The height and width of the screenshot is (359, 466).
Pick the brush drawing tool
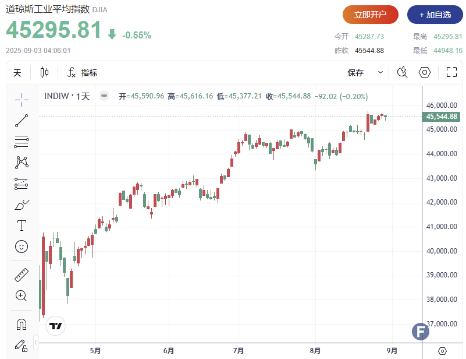pyautogui.click(x=22, y=205)
